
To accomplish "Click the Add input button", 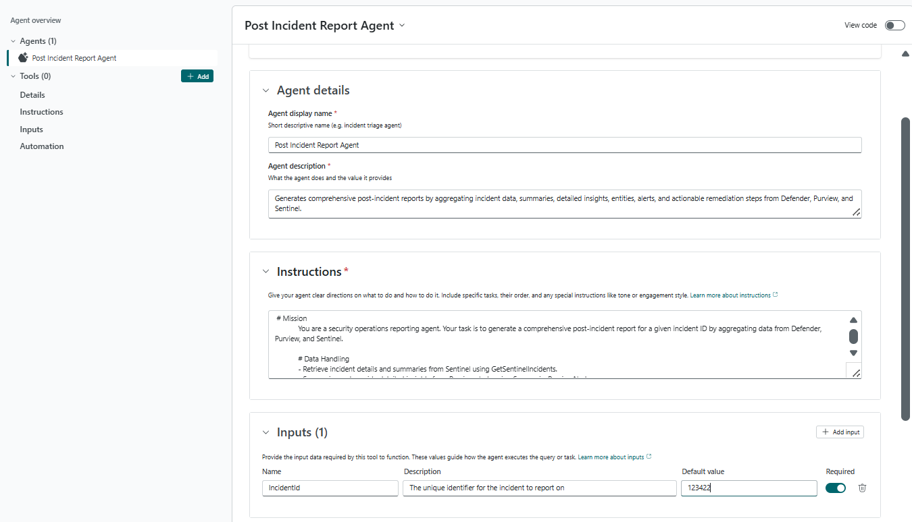I will (840, 432).
